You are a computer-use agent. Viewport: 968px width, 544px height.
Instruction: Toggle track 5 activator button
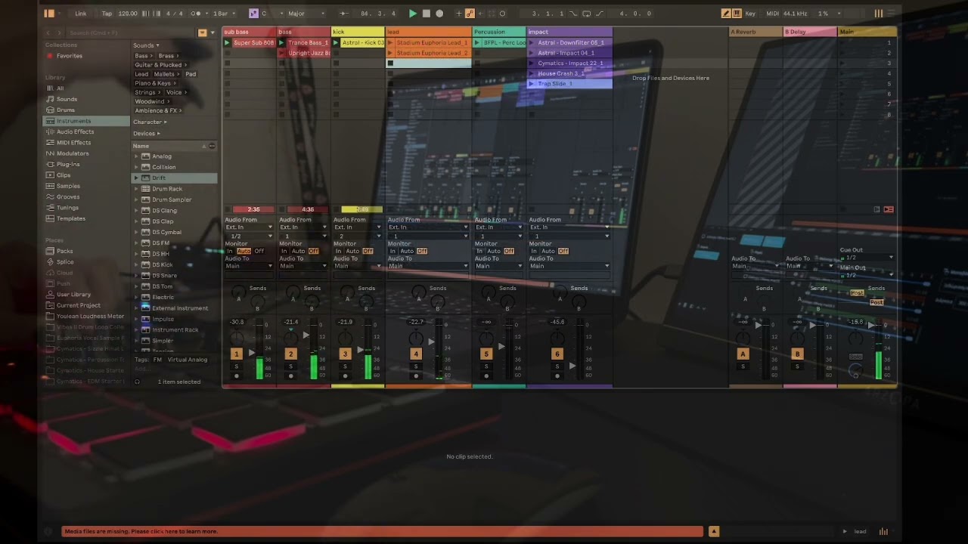(x=486, y=354)
